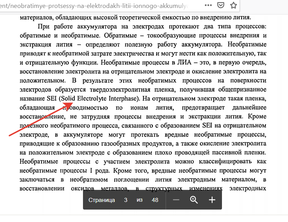Save page to Pocket
288x222 pixels.
pos(221,6)
